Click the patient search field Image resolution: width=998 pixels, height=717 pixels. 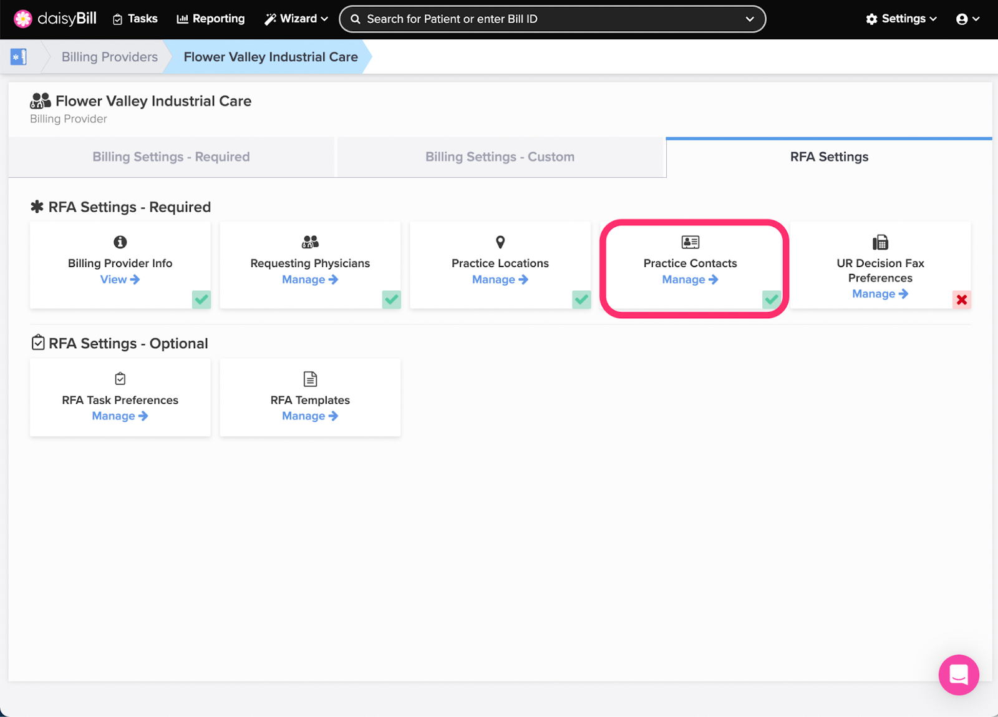552,19
